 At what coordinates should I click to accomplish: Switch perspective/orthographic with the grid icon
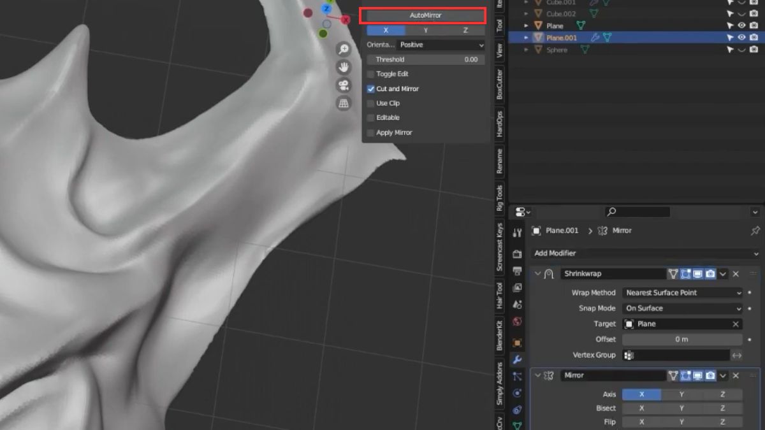(x=344, y=103)
